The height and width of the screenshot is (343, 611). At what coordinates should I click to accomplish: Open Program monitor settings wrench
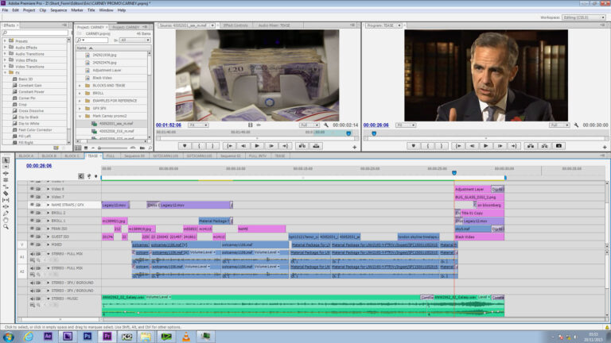[576, 125]
